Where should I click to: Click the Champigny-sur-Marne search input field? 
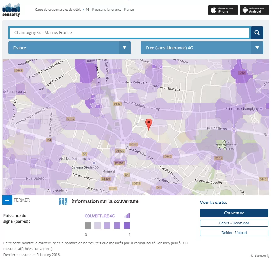click(129, 33)
